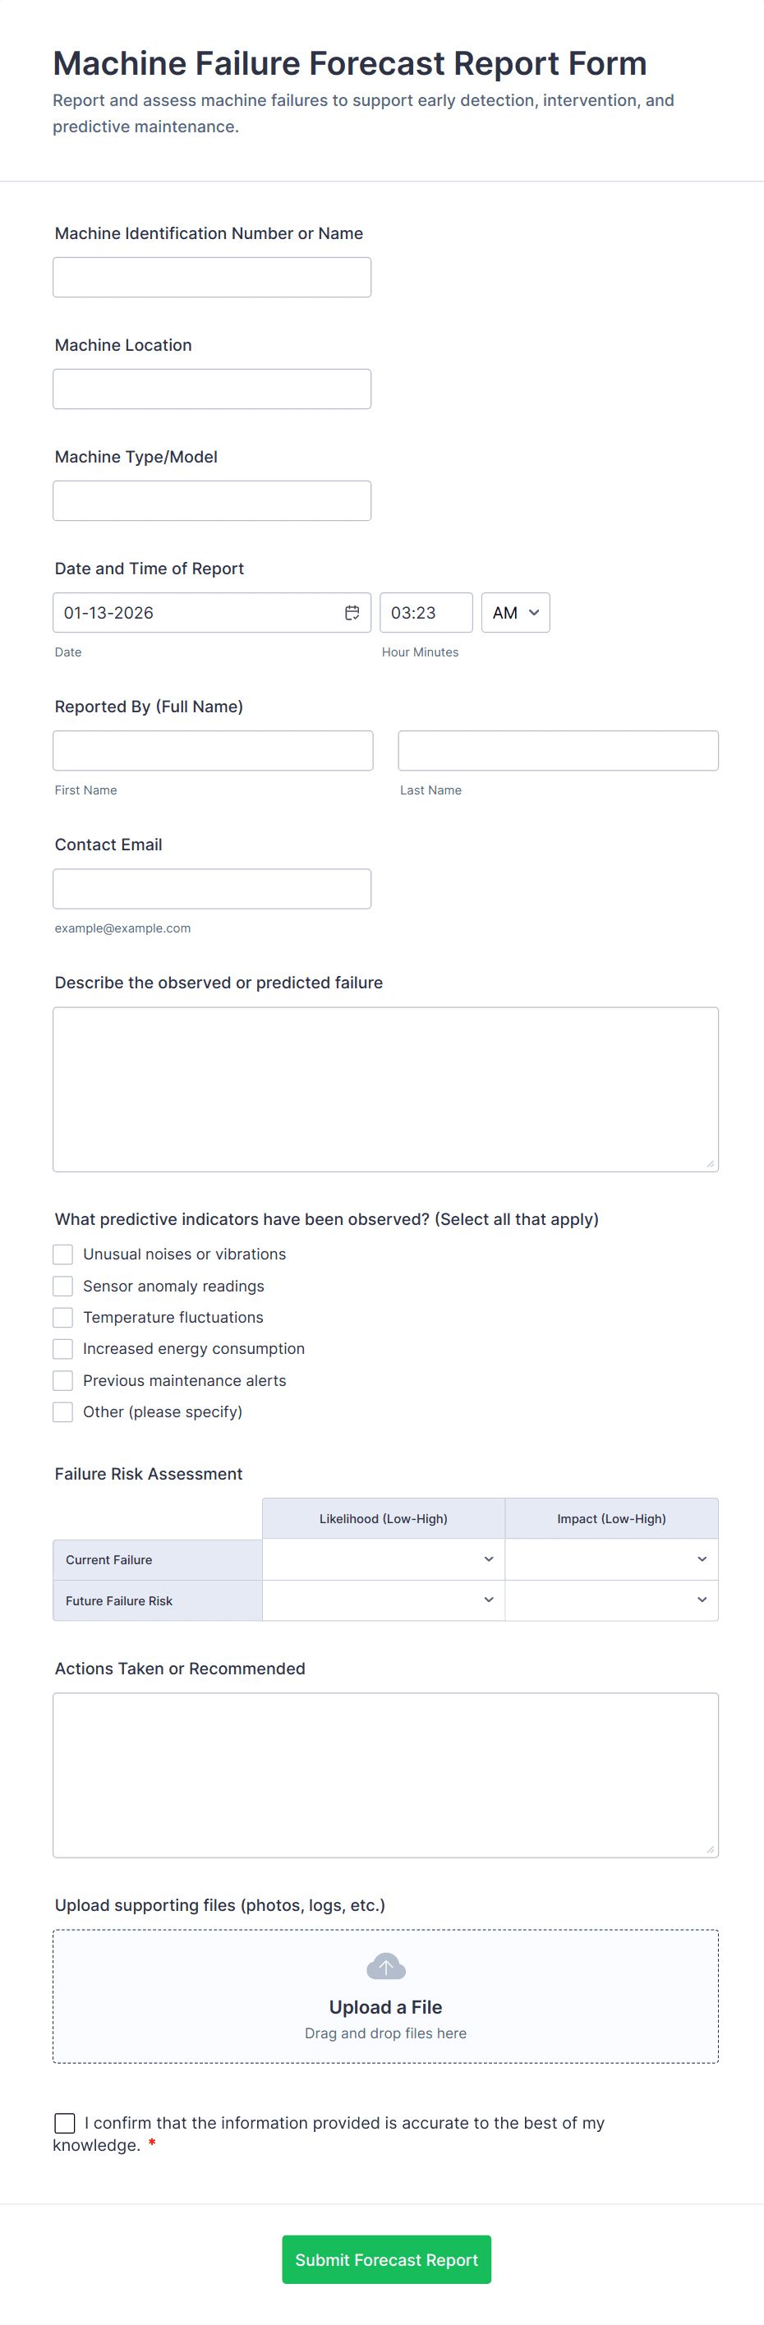Click the Contact Email field
764x2325 pixels.
pos(212,889)
